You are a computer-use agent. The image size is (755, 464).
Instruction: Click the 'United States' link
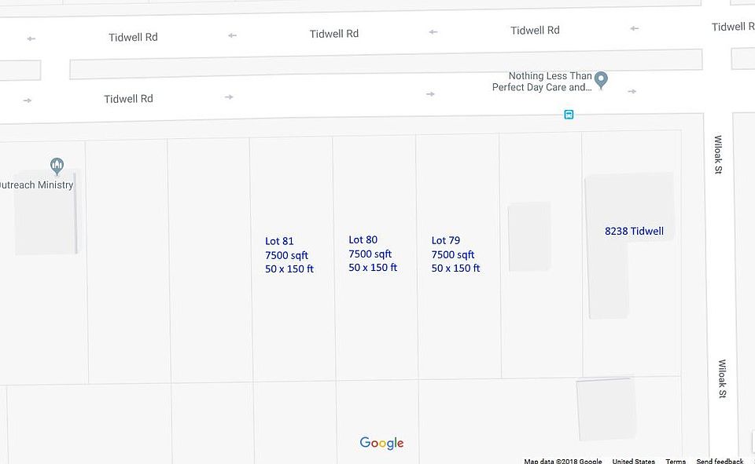[634, 461]
